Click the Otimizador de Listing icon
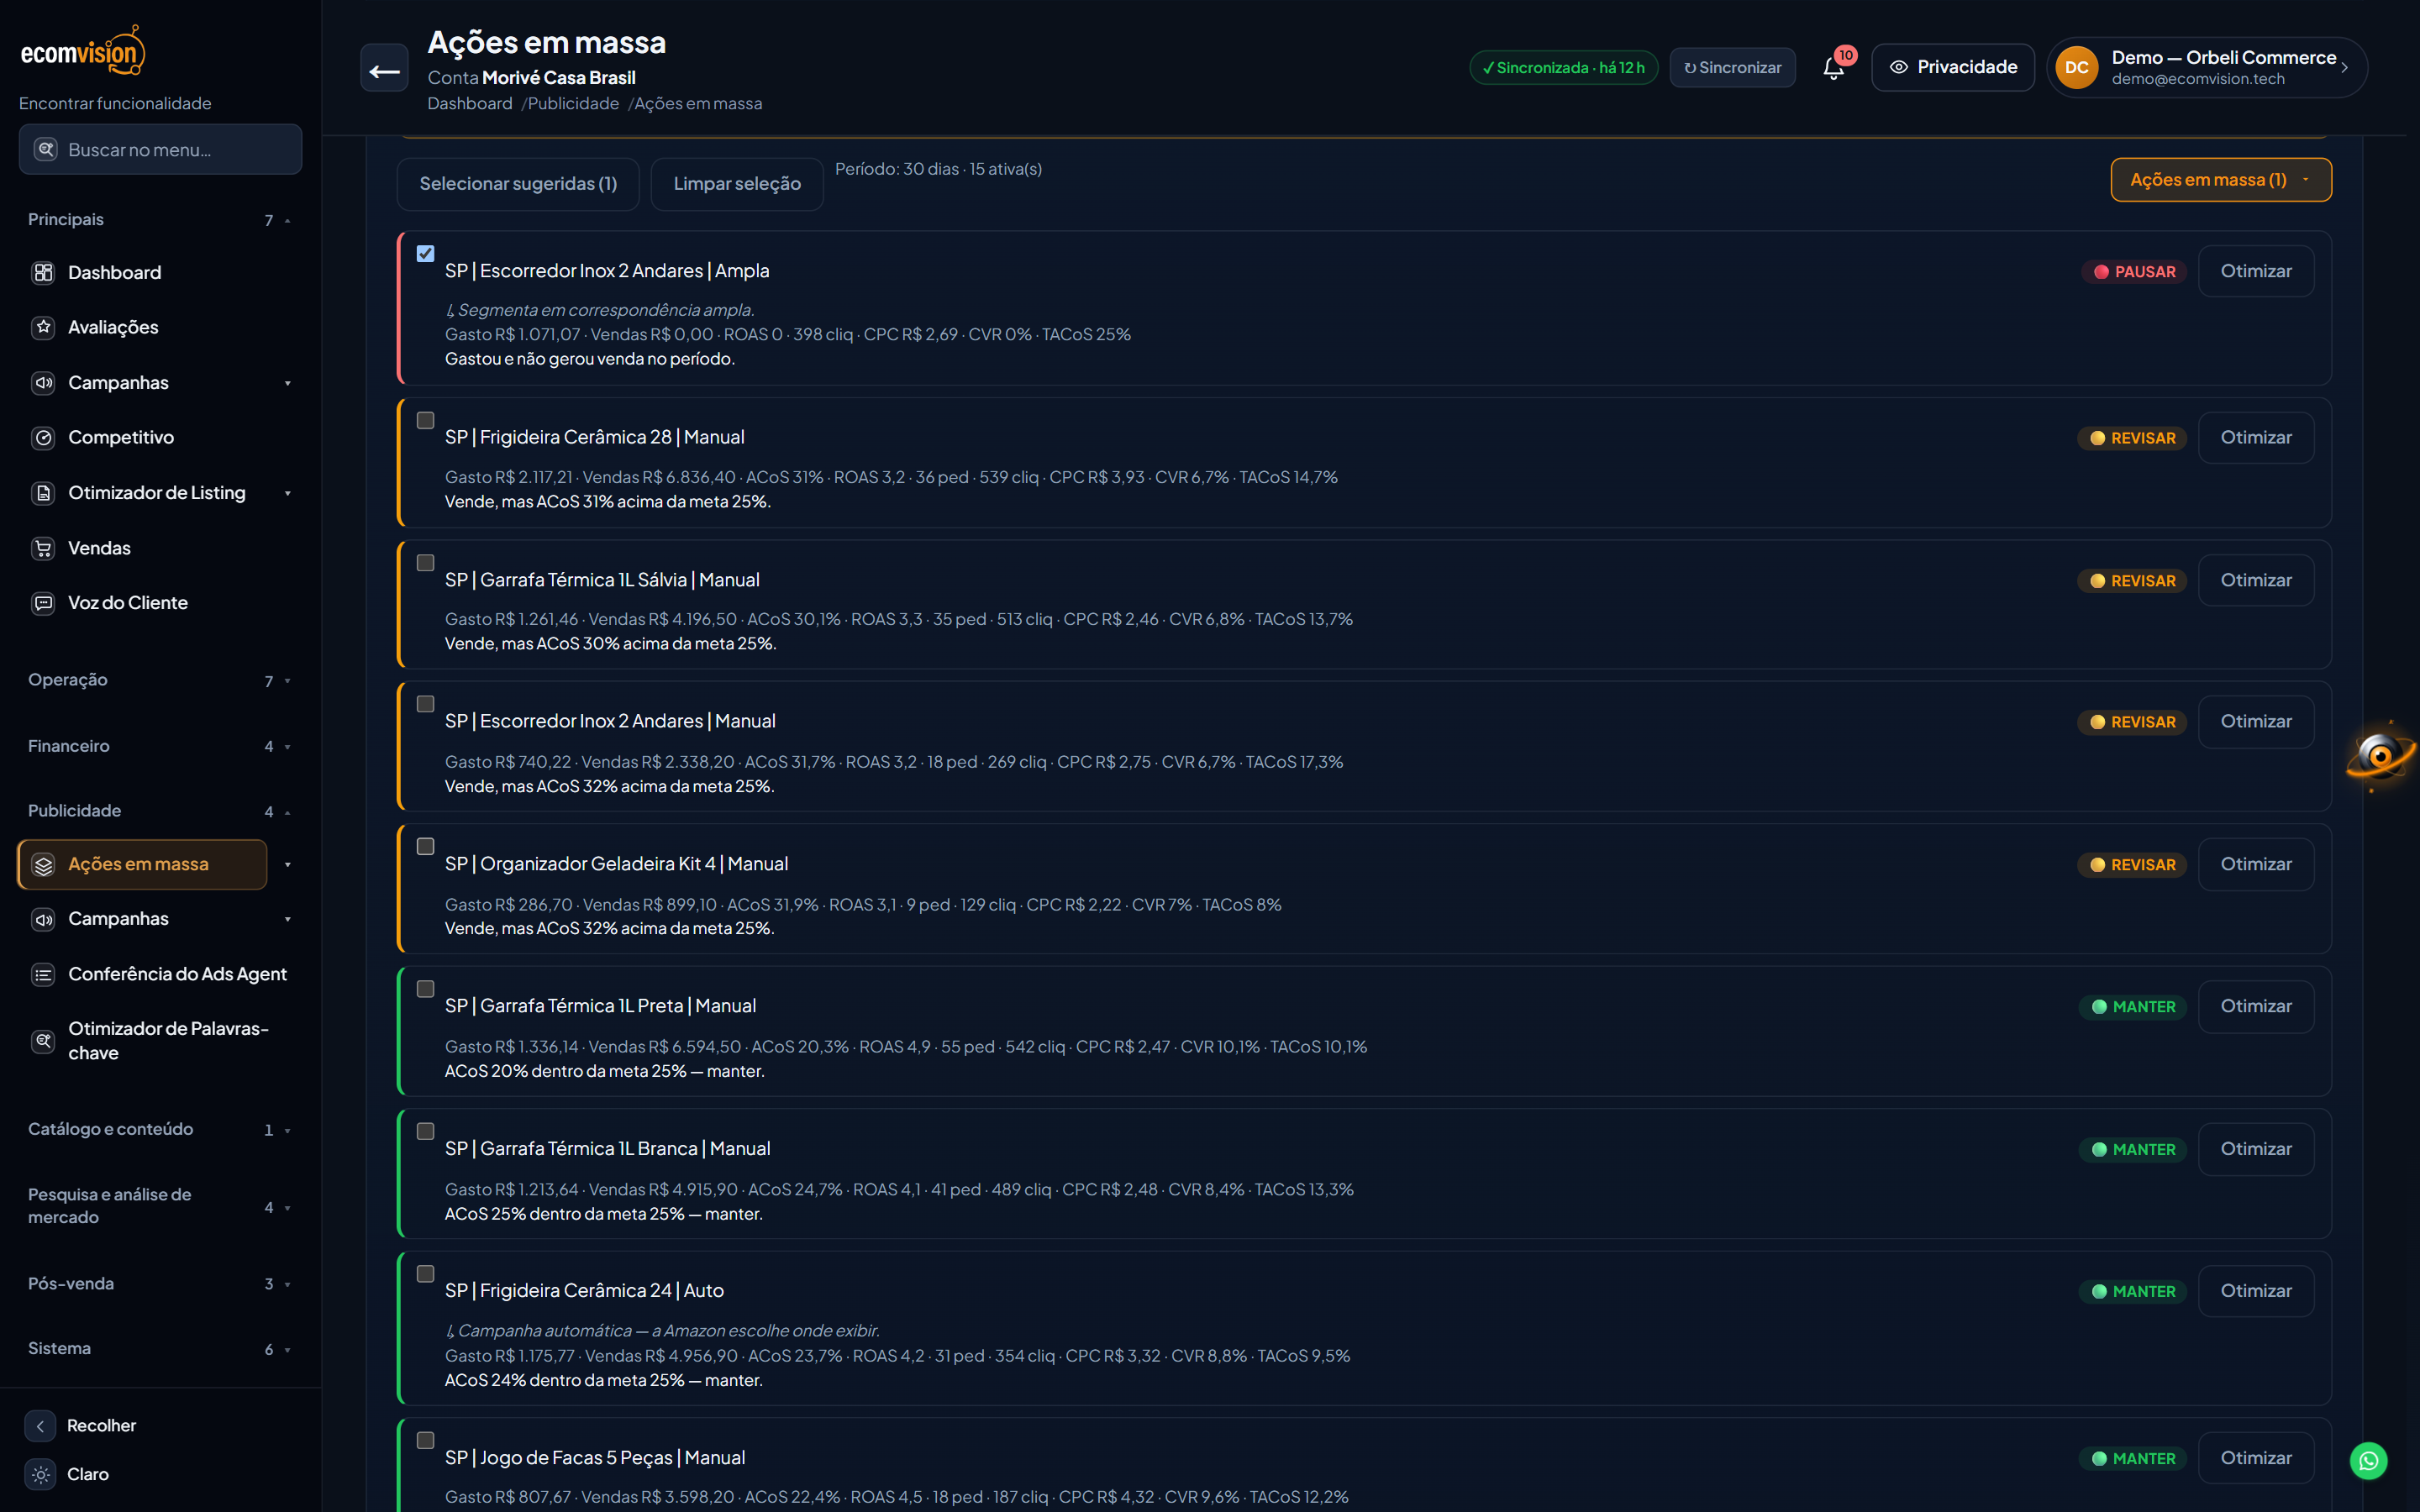 tap(43, 493)
